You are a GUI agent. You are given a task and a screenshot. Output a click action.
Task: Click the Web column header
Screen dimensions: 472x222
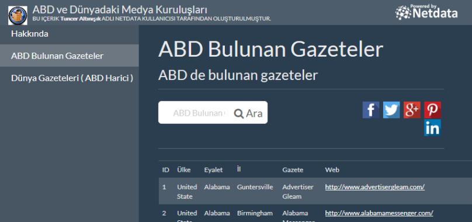tap(332, 170)
